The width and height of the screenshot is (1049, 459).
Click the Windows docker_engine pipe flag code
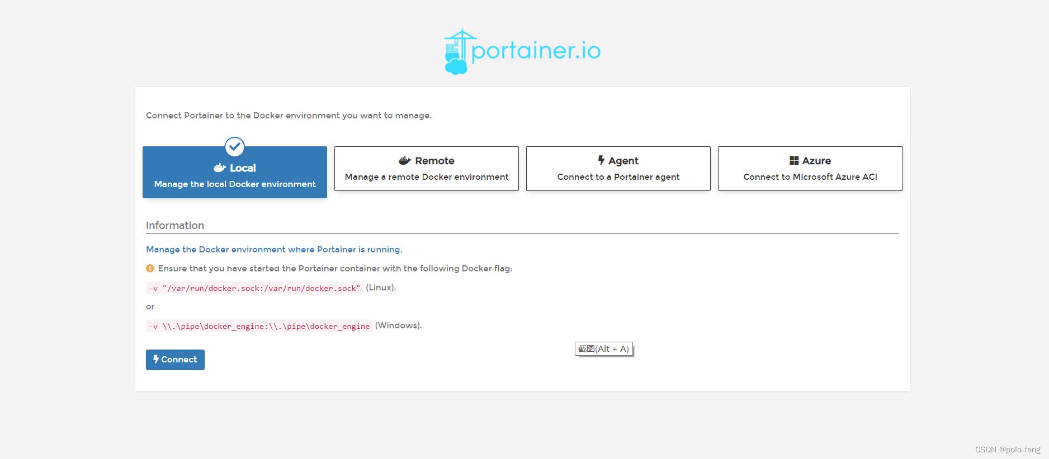point(259,326)
